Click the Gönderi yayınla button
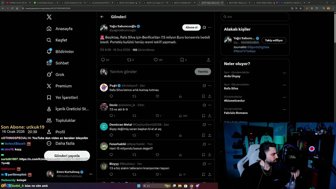 (x=67, y=156)
